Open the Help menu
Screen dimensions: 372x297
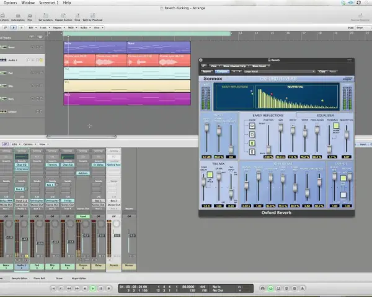pos(67,2)
